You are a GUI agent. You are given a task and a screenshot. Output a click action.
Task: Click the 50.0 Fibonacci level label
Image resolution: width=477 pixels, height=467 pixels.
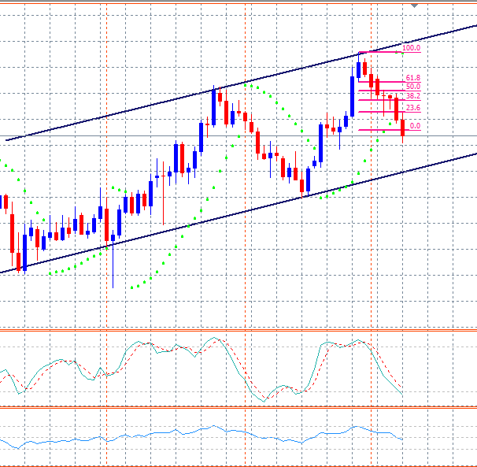(413, 87)
